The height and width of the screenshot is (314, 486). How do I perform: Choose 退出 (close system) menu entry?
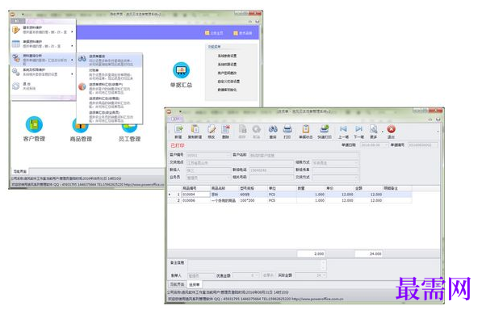(x=44, y=86)
